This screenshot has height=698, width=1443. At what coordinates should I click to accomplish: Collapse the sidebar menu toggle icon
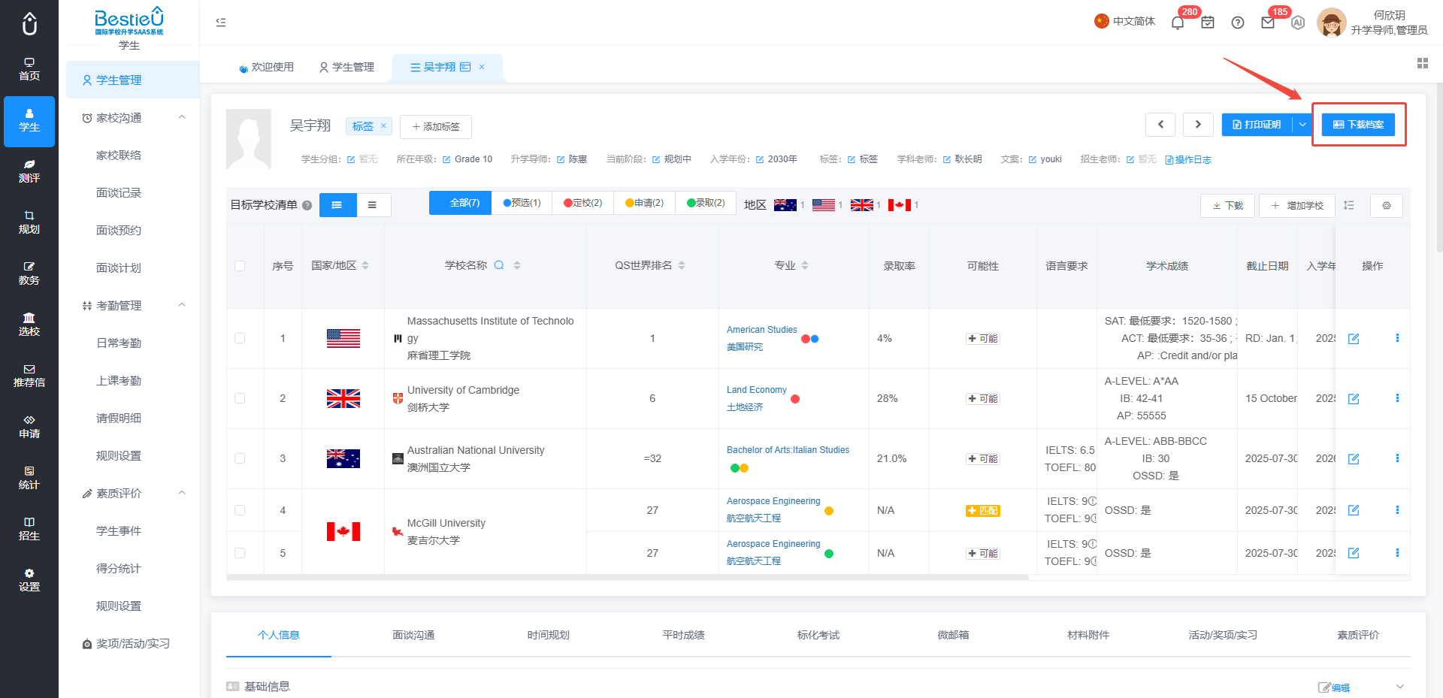[x=221, y=23]
